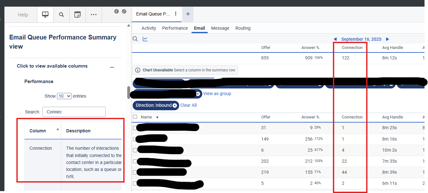Click the Name column header

(x=146, y=117)
